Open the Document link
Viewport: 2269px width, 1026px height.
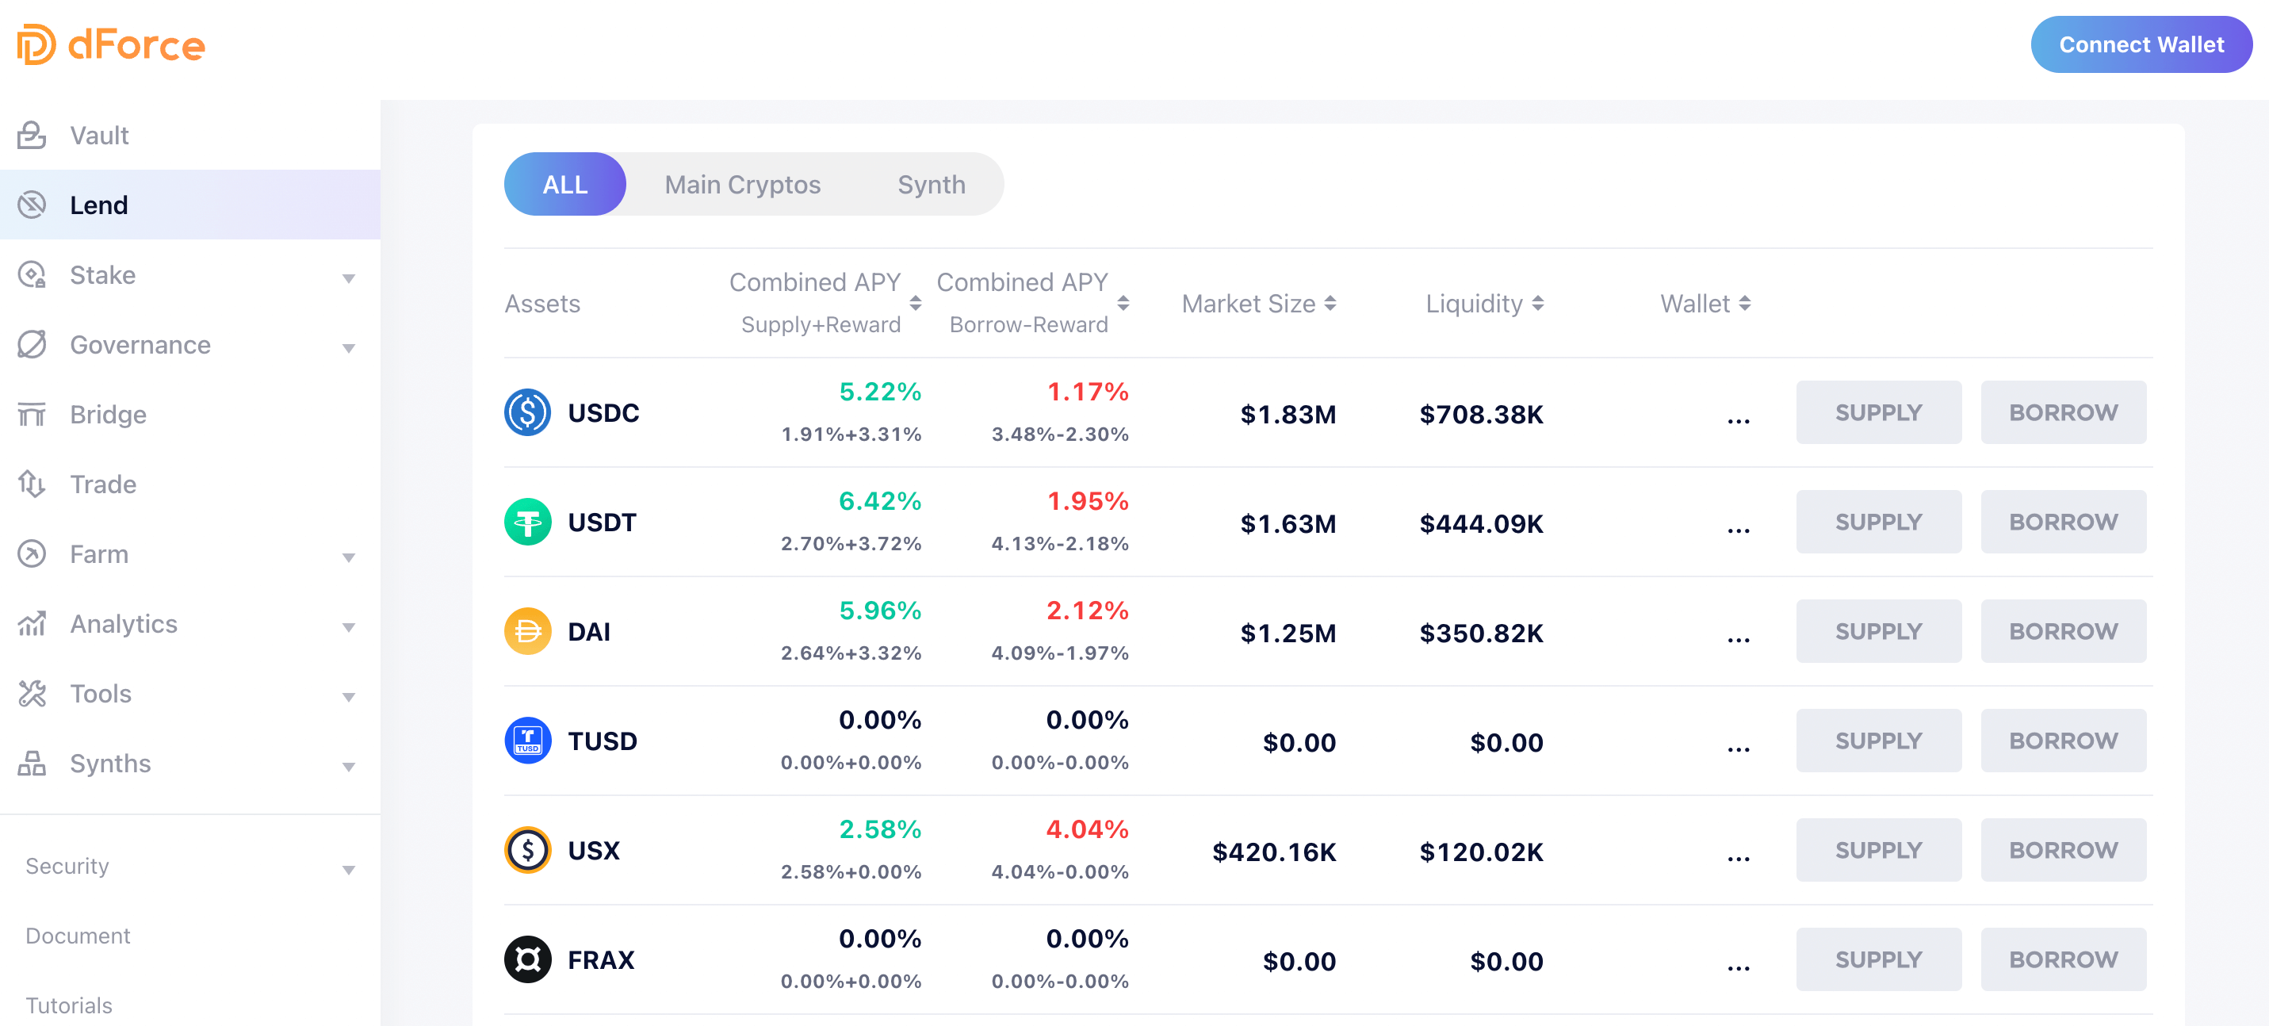pyautogui.click(x=78, y=936)
